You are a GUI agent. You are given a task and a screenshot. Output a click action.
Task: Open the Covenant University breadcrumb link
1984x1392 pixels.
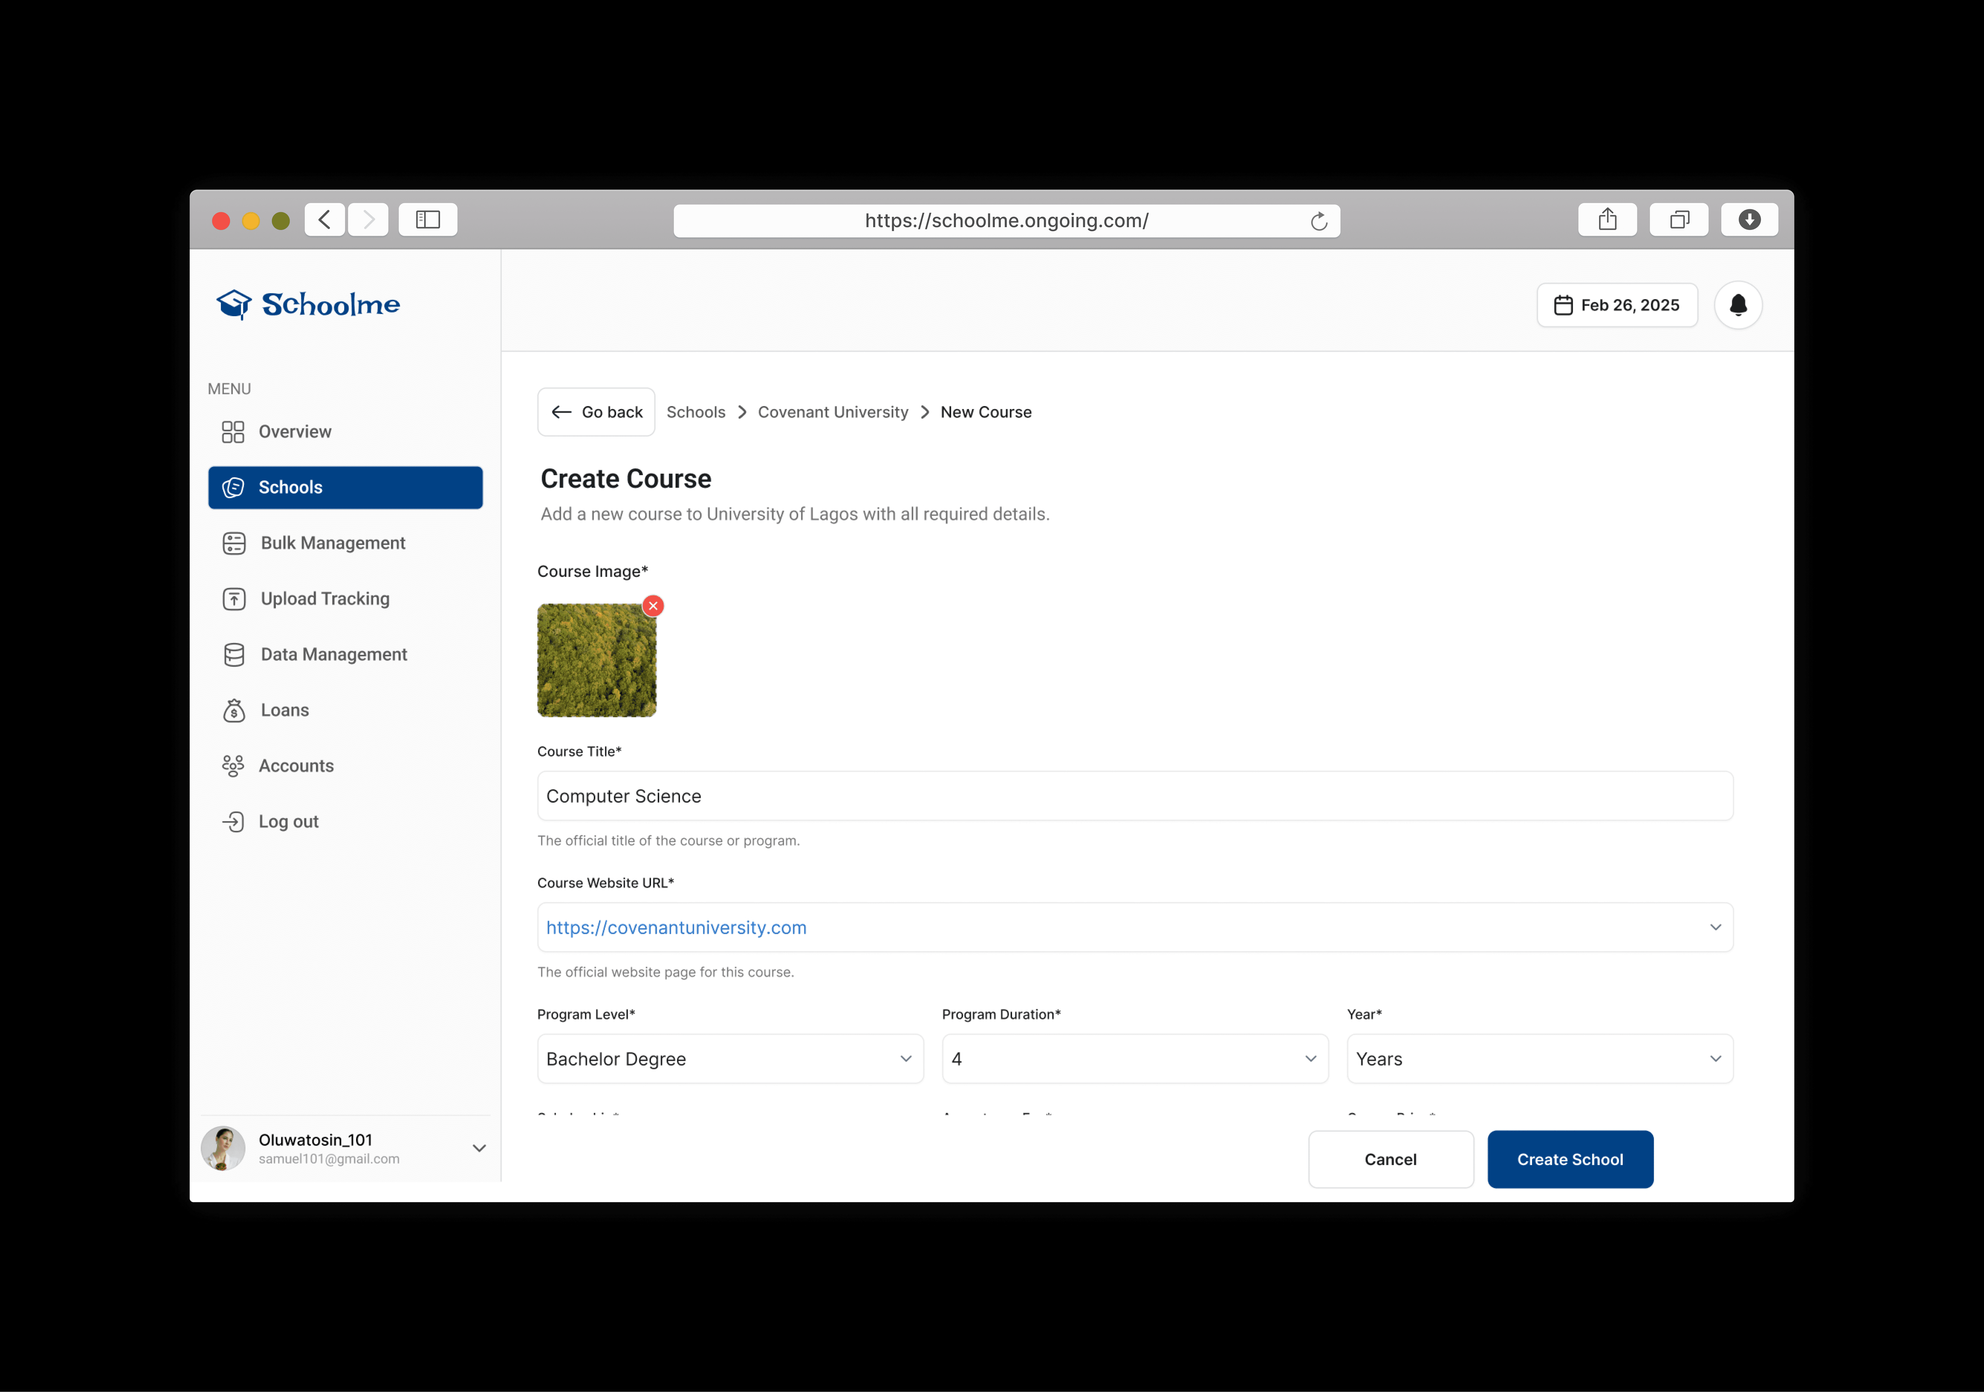[x=833, y=412]
